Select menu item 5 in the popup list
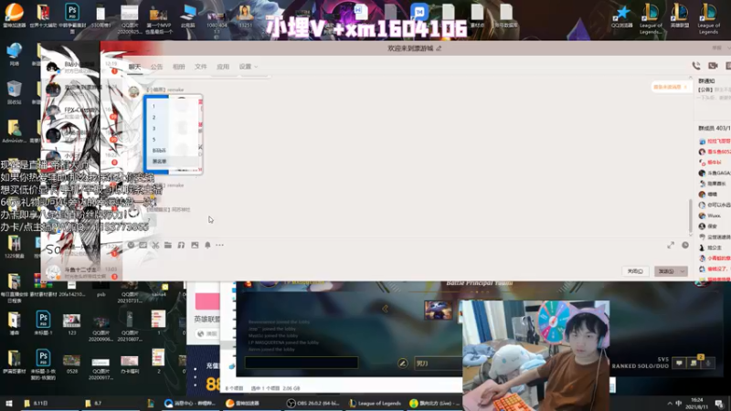This screenshot has height=411, width=731. 170,140
